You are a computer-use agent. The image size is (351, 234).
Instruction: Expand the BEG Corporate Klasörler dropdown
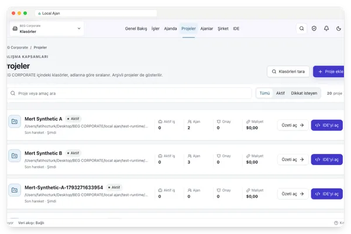[47, 29]
